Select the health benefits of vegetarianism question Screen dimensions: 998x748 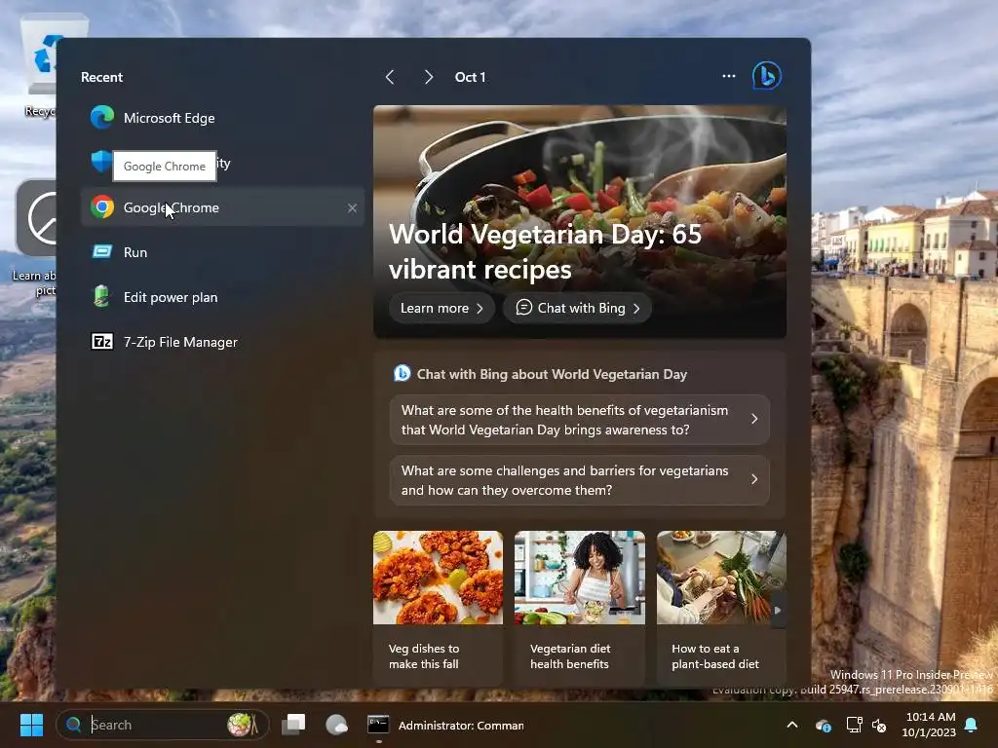point(579,420)
